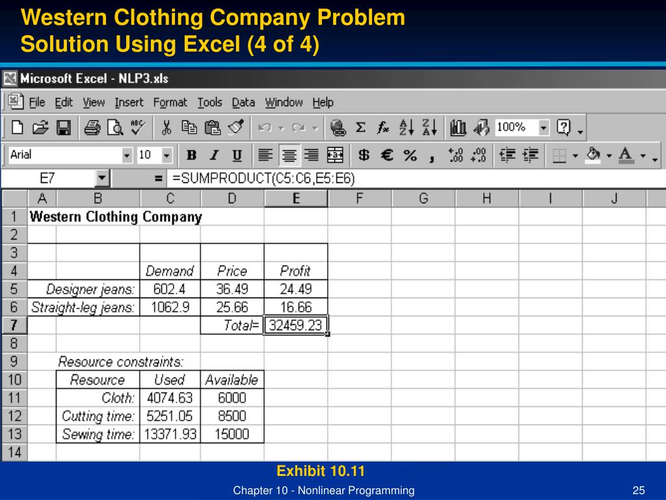Toggle Underline formatting
This screenshot has height=500, width=666.
pyautogui.click(x=237, y=155)
